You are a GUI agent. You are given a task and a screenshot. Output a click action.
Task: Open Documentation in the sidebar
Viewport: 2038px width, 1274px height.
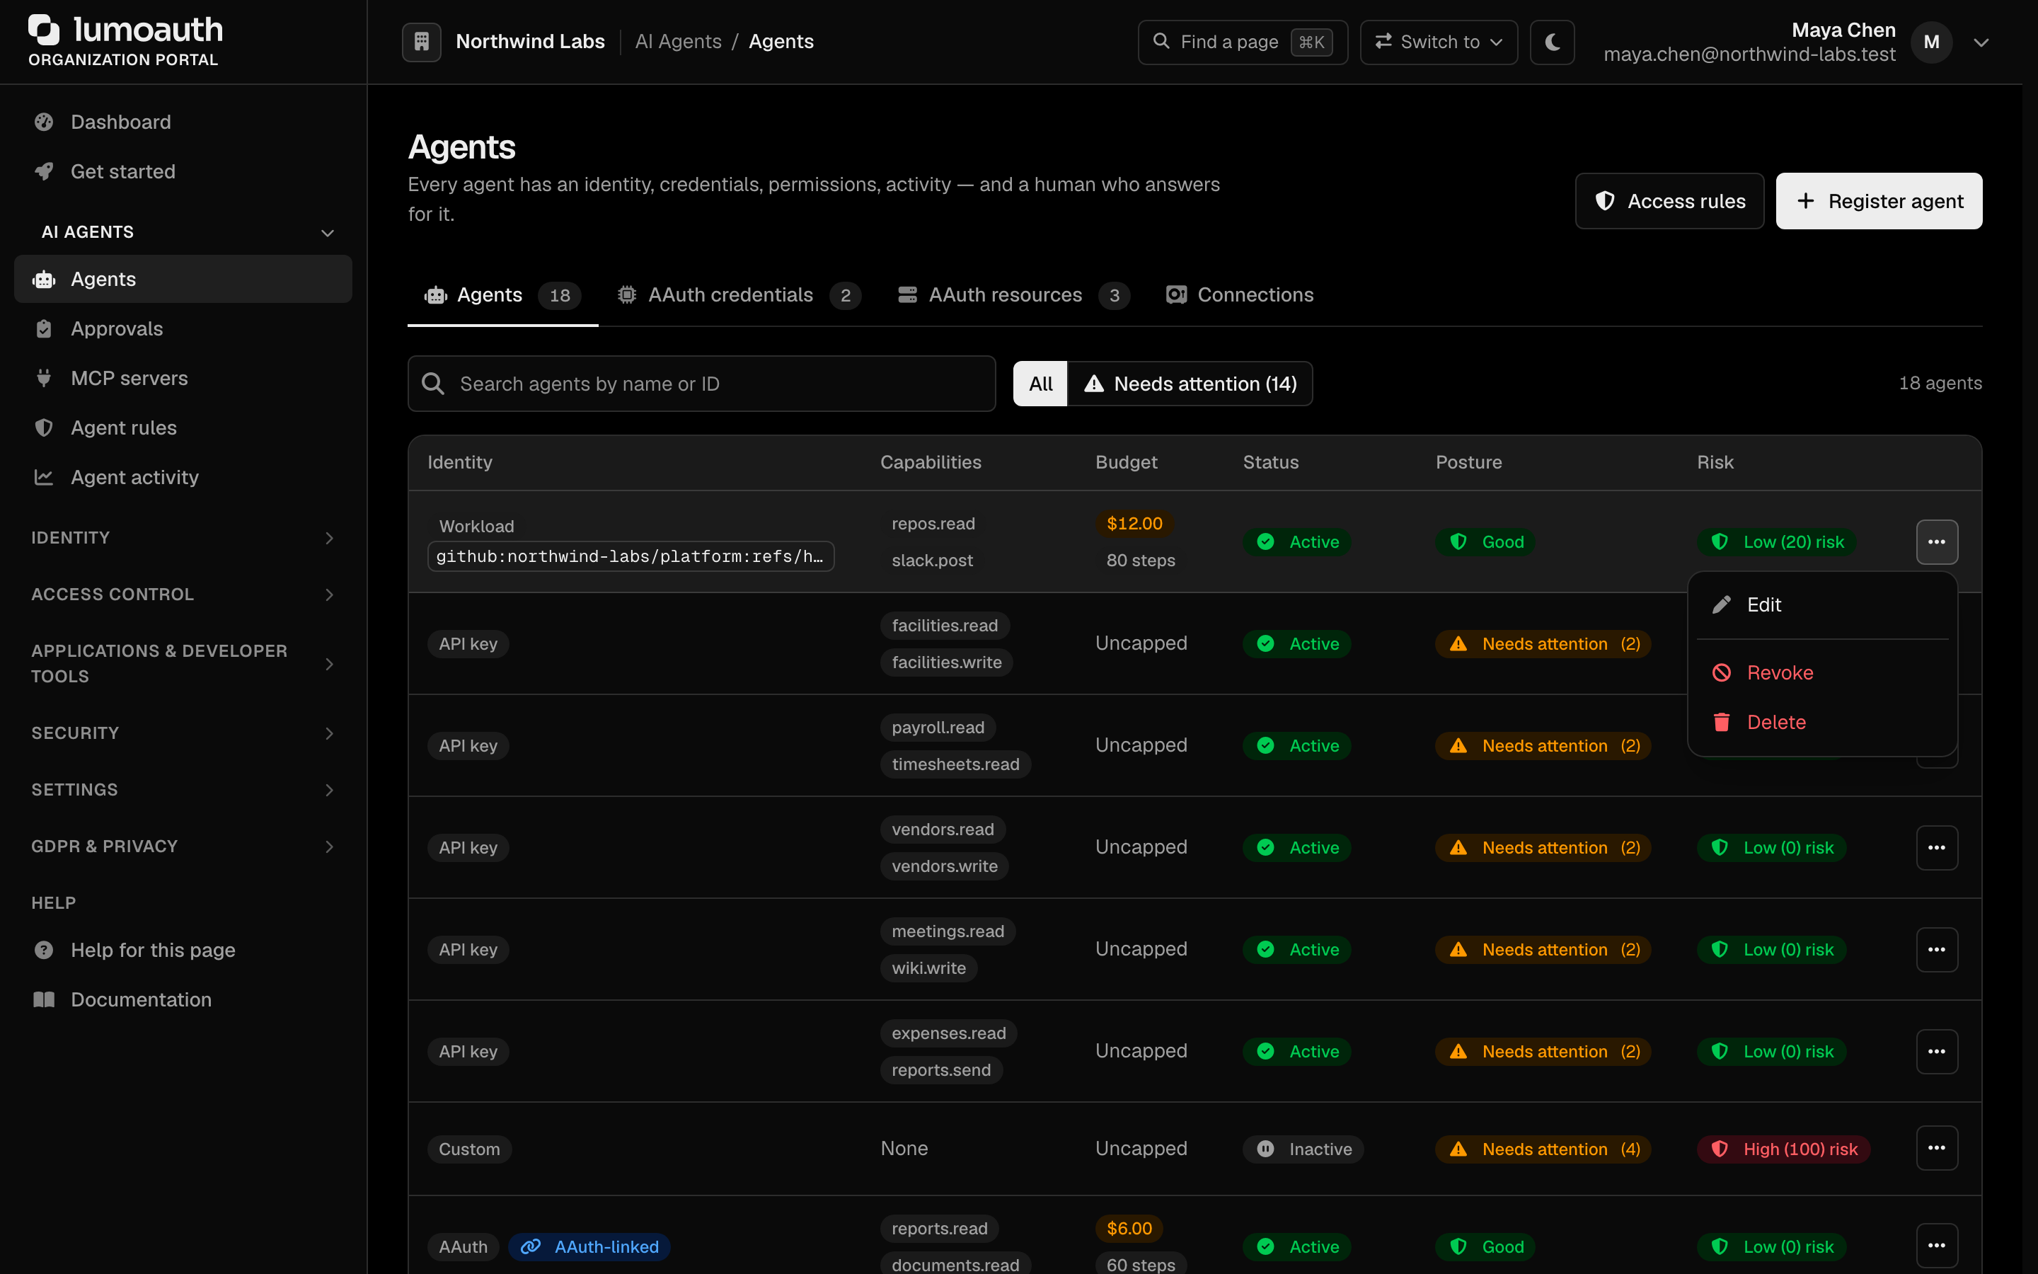coord(183,999)
